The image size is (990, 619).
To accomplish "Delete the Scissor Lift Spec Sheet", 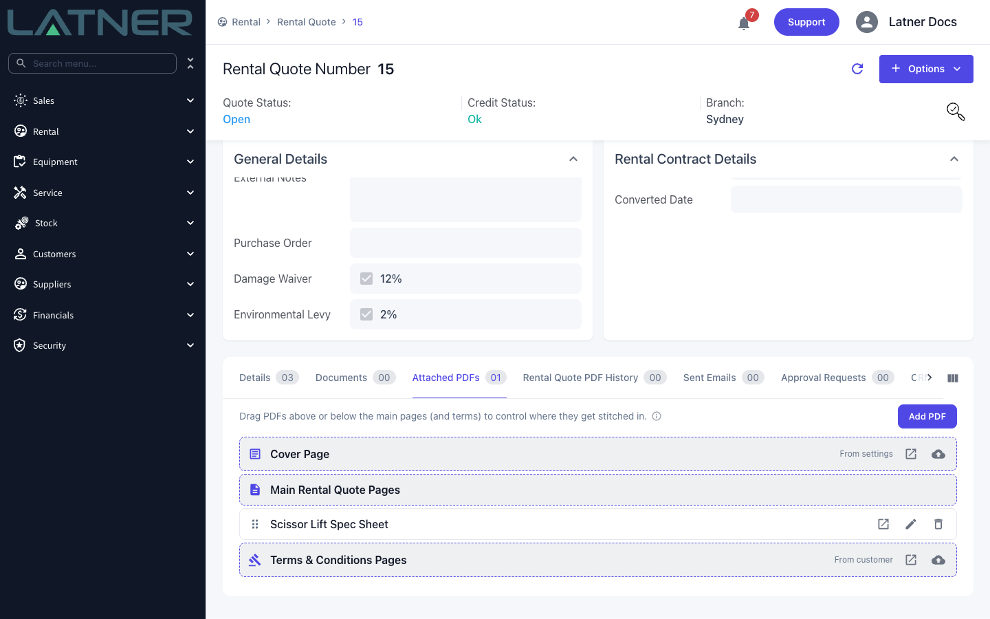I will [938, 524].
